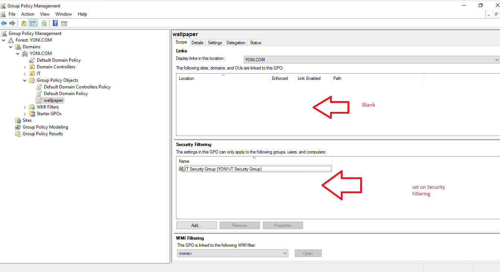Collapse the Forest: YONI.COM node
This screenshot has height=272, width=500.
click(x=4, y=40)
